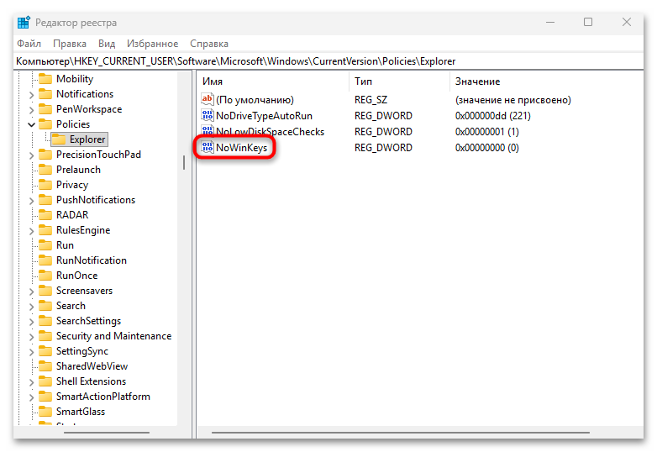Screen dimensions: 657x452
Task: Expand the PrecisionTouchPad tree node
Action: tap(31, 155)
